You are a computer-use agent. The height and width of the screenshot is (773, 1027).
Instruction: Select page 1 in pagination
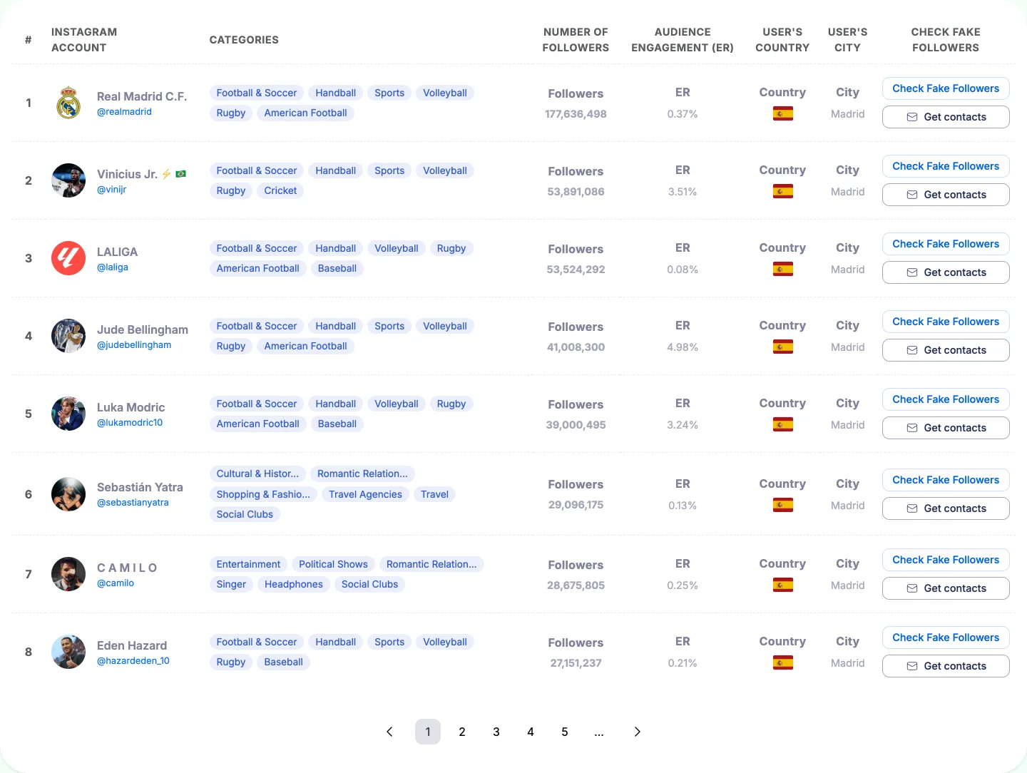point(428,732)
